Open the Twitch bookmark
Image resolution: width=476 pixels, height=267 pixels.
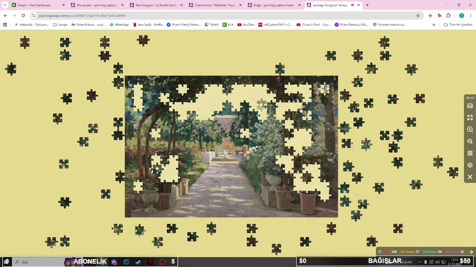pos(212,24)
